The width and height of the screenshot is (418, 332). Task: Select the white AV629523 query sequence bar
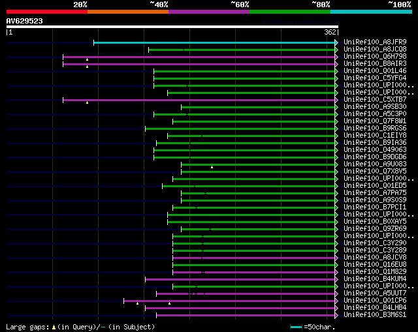click(x=172, y=27)
